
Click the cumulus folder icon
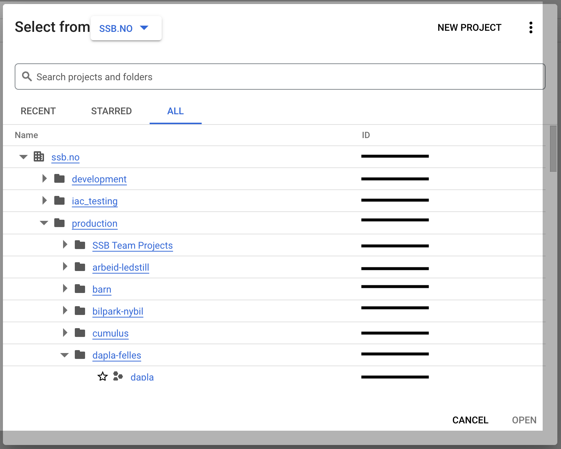(80, 333)
